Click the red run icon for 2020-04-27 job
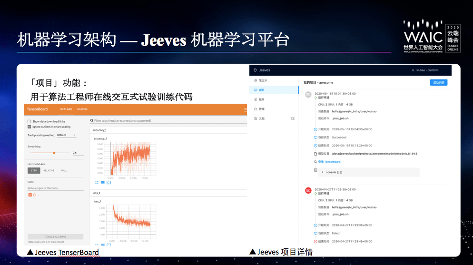This screenshot has height=265, width=473. 308,190
